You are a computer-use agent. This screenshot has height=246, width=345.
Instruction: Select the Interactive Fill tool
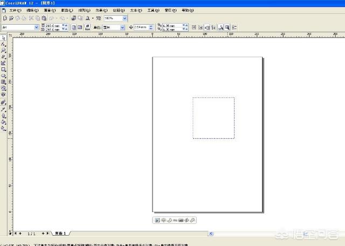[3, 128]
